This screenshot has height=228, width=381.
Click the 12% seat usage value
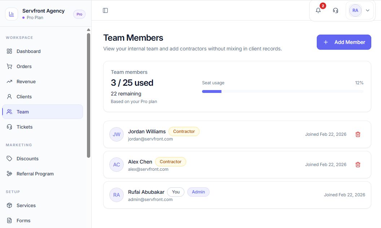[359, 83]
